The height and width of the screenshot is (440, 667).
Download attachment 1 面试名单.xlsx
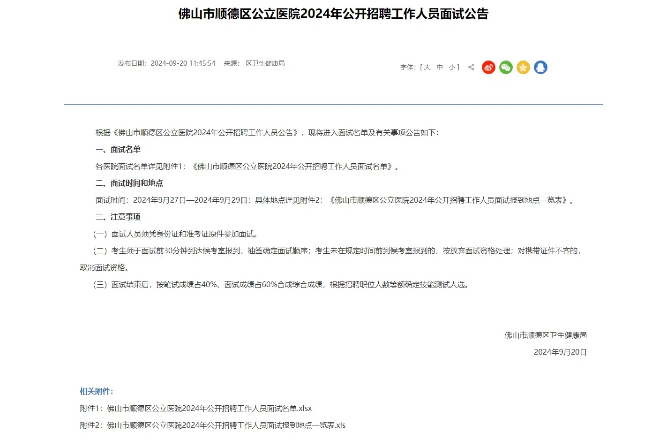click(195, 408)
